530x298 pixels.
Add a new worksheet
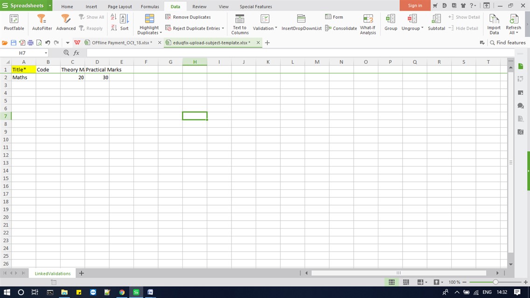pos(81,273)
